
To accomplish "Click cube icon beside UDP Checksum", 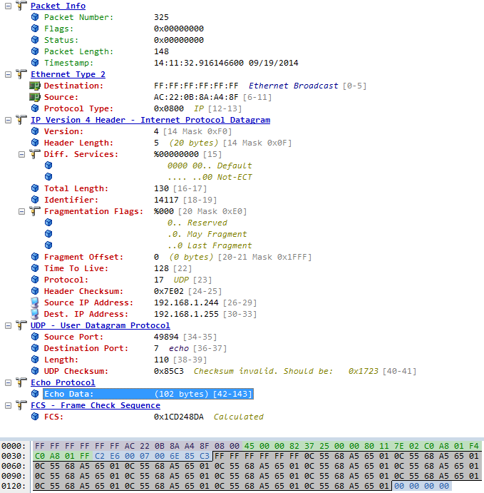I will [x=35, y=371].
